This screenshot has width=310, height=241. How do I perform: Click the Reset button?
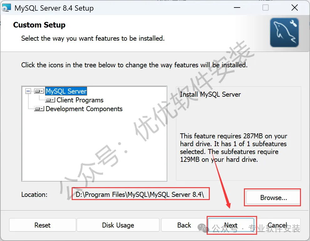[43, 225]
